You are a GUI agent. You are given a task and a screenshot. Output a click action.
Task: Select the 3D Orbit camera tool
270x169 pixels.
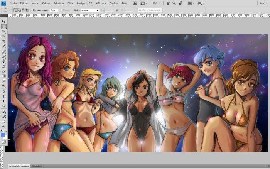3,117
